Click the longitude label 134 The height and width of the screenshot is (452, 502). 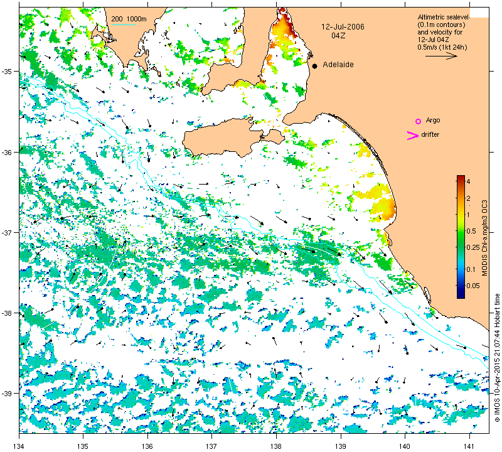tap(19, 446)
